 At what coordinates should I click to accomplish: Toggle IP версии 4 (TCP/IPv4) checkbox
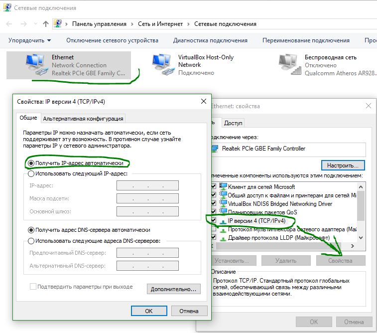(214, 220)
